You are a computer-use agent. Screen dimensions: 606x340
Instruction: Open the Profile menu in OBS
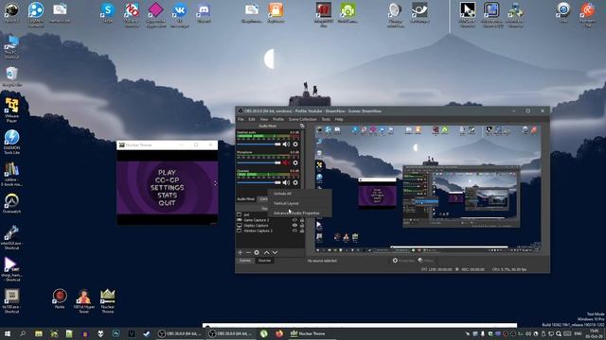tap(278, 119)
